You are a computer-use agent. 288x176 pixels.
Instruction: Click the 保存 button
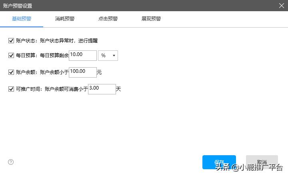(x=219, y=162)
